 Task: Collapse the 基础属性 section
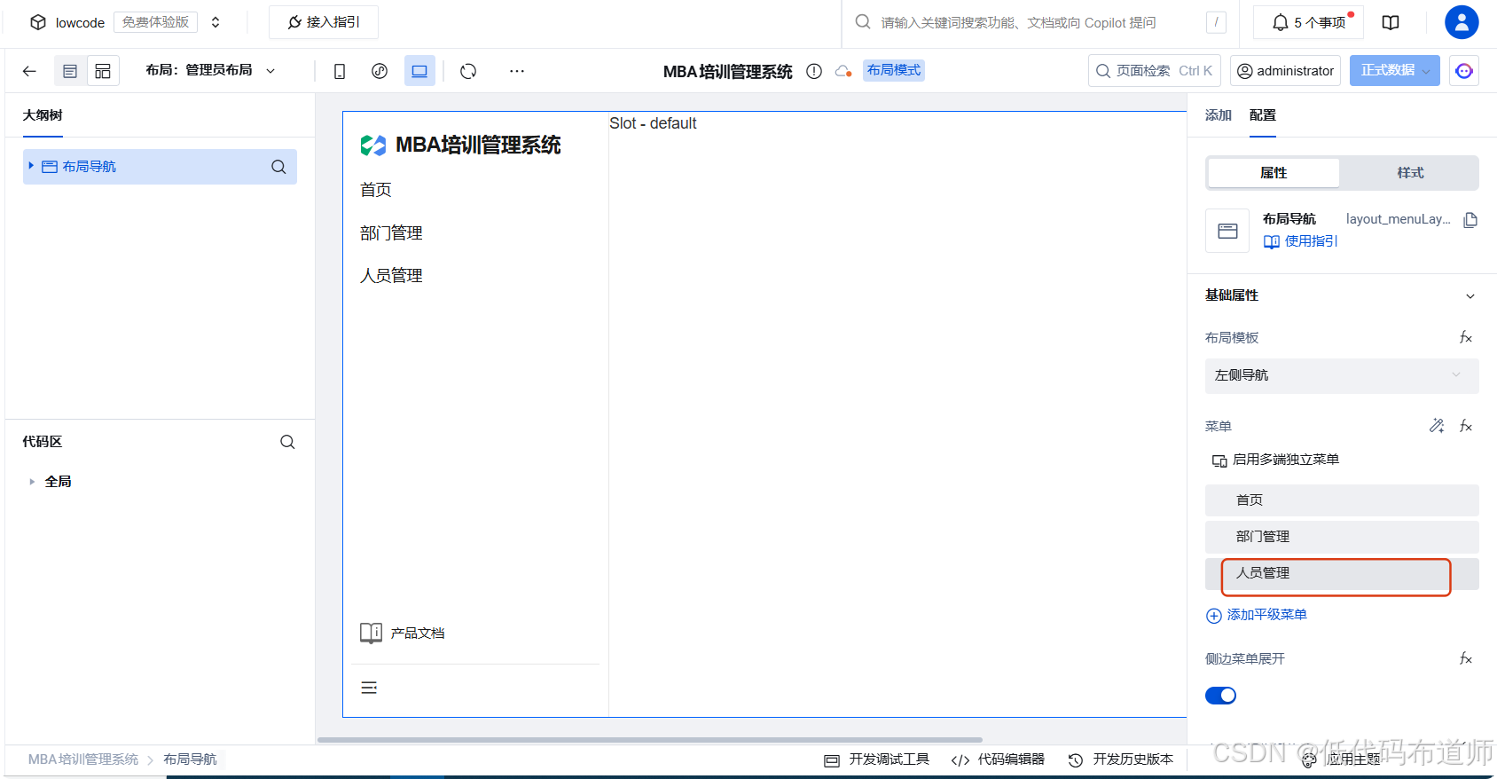coord(1470,296)
